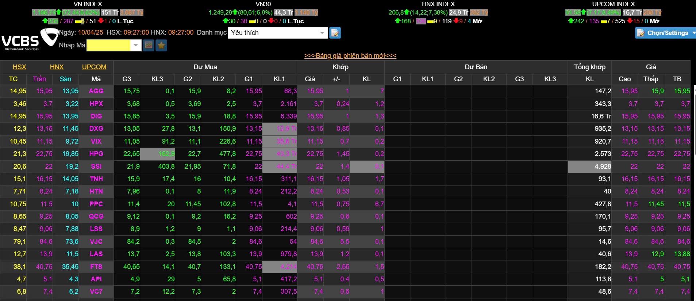Viewport: 696px width, 301px height.
Task: Click the gold star favorite icon
Action: point(161,45)
